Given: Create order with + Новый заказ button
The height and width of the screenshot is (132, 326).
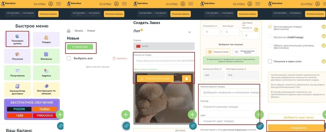Looking at the screenshot, I should coord(80,47).
